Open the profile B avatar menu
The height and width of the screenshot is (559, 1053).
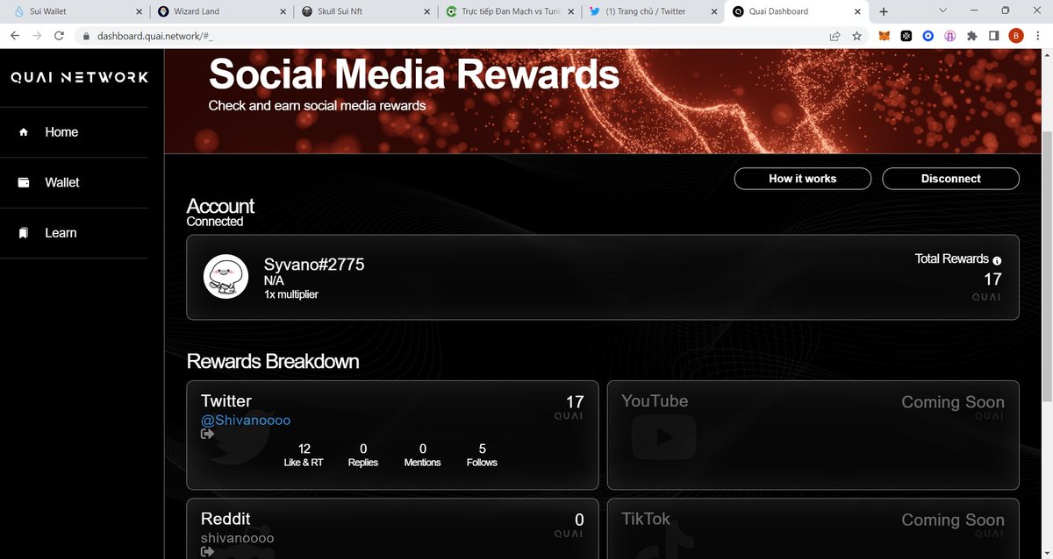tap(1016, 36)
